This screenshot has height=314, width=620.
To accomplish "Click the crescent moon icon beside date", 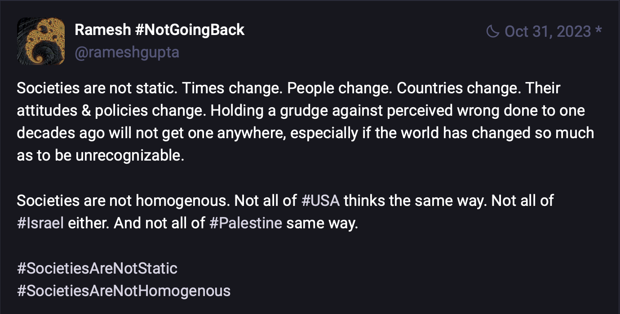I will [493, 31].
